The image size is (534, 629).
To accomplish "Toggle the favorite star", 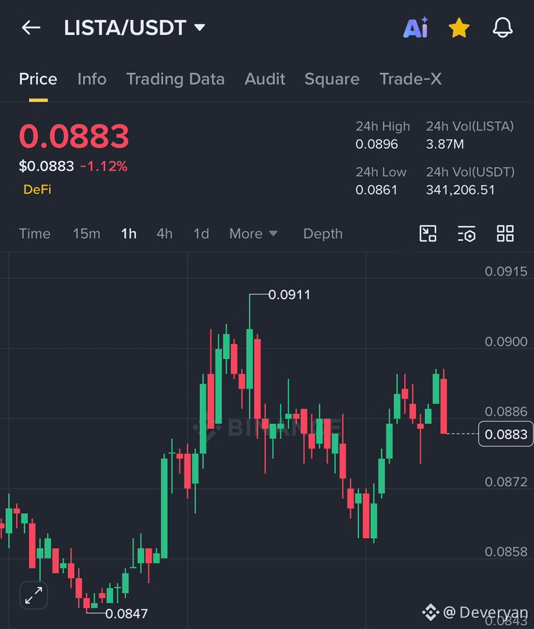I will [459, 28].
